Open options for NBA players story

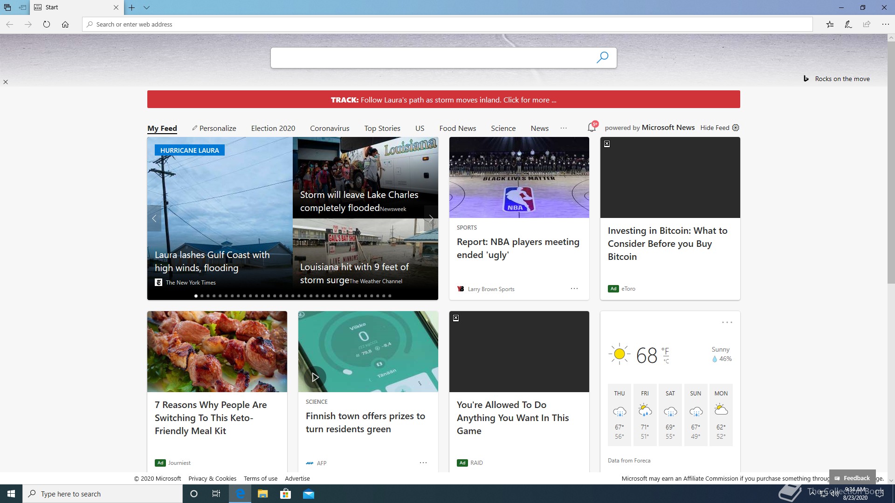[x=574, y=289]
